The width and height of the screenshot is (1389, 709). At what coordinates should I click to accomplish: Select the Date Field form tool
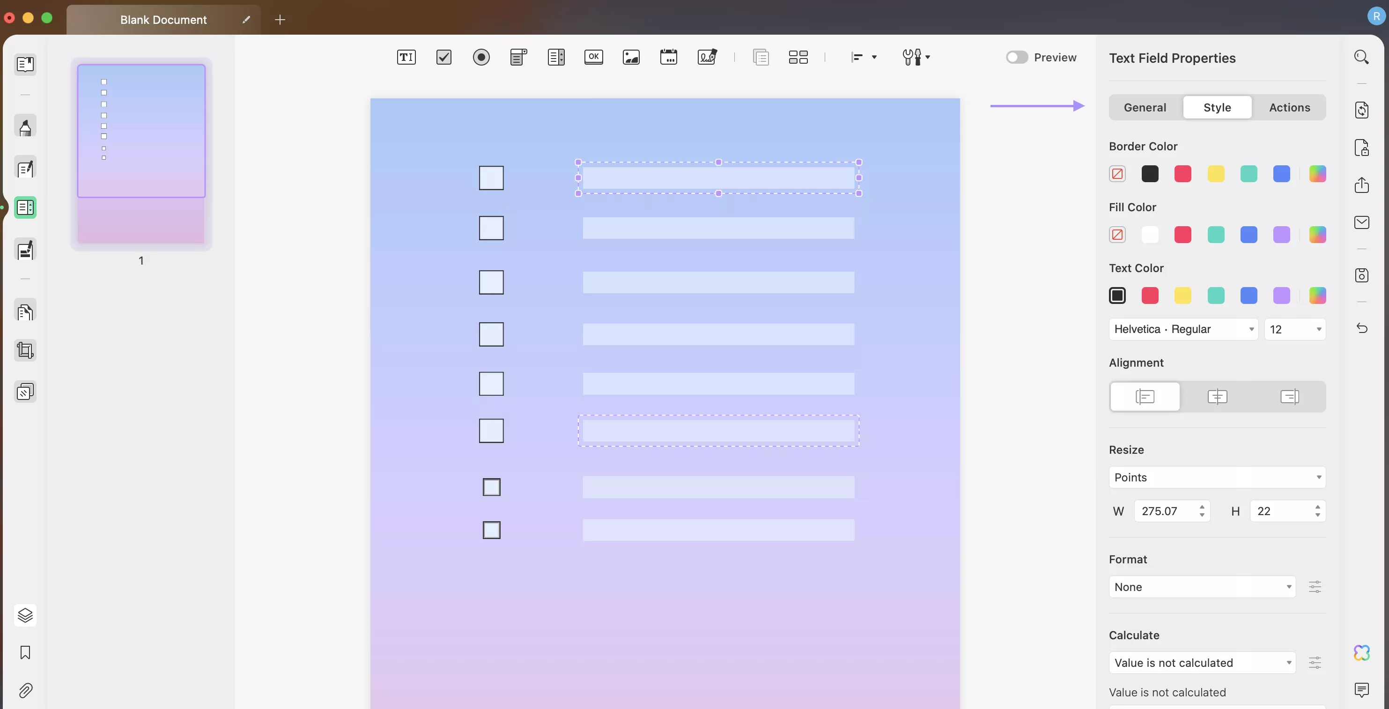pyautogui.click(x=669, y=57)
